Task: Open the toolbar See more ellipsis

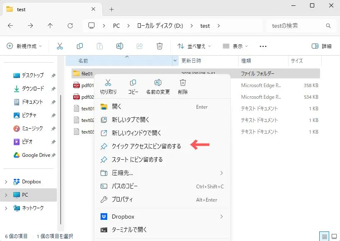Action: [263, 46]
